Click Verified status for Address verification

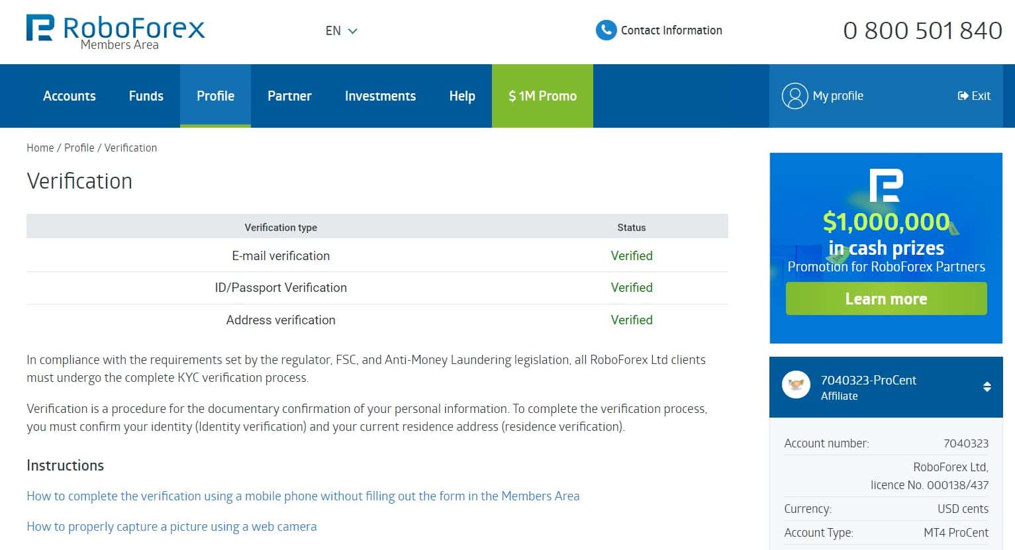pos(632,320)
